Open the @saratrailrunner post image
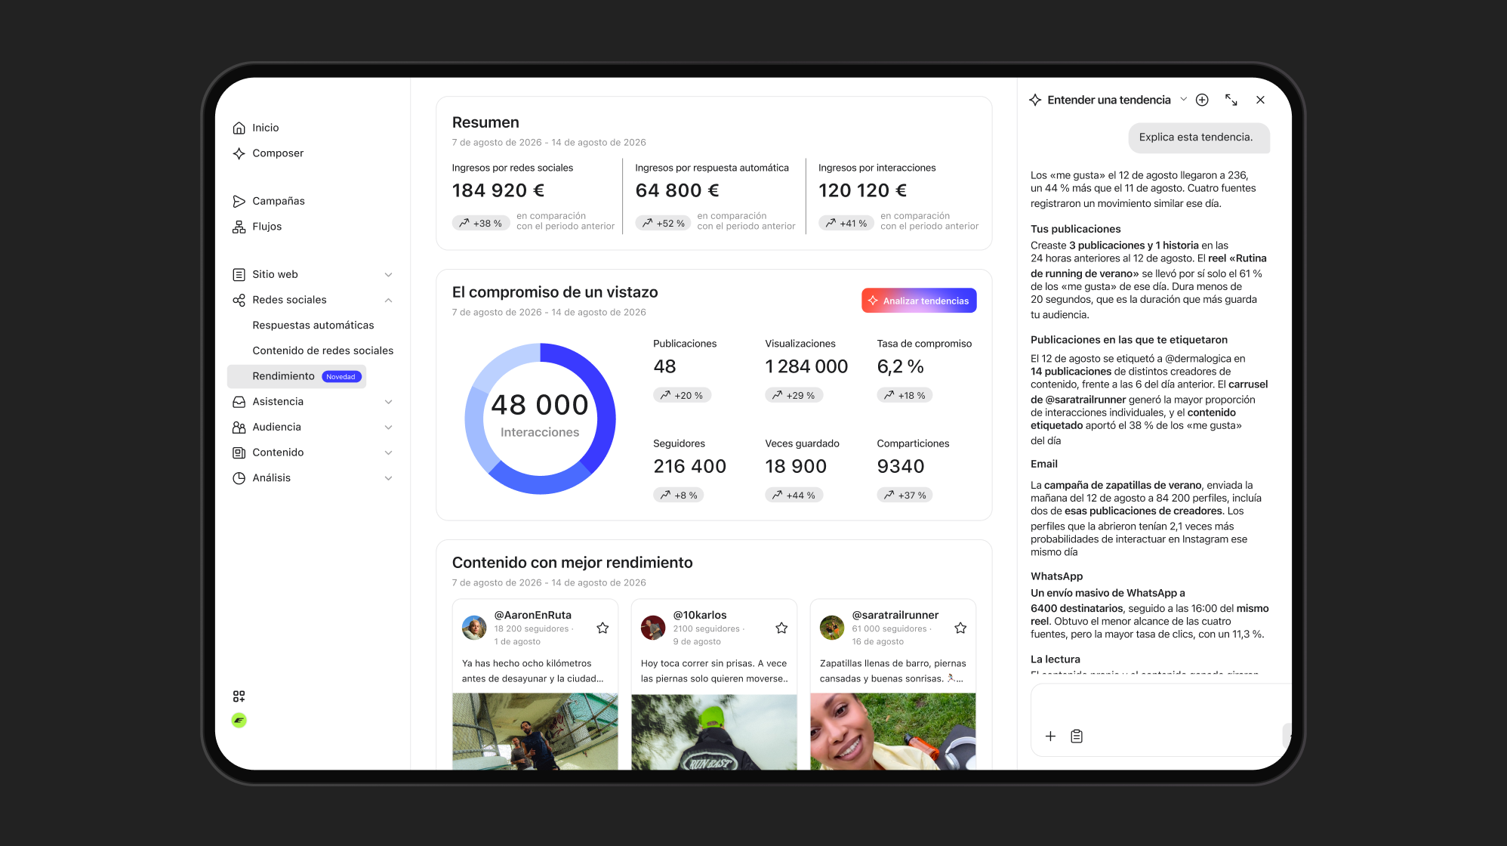This screenshot has width=1507, height=846. (x=893, y=732)
